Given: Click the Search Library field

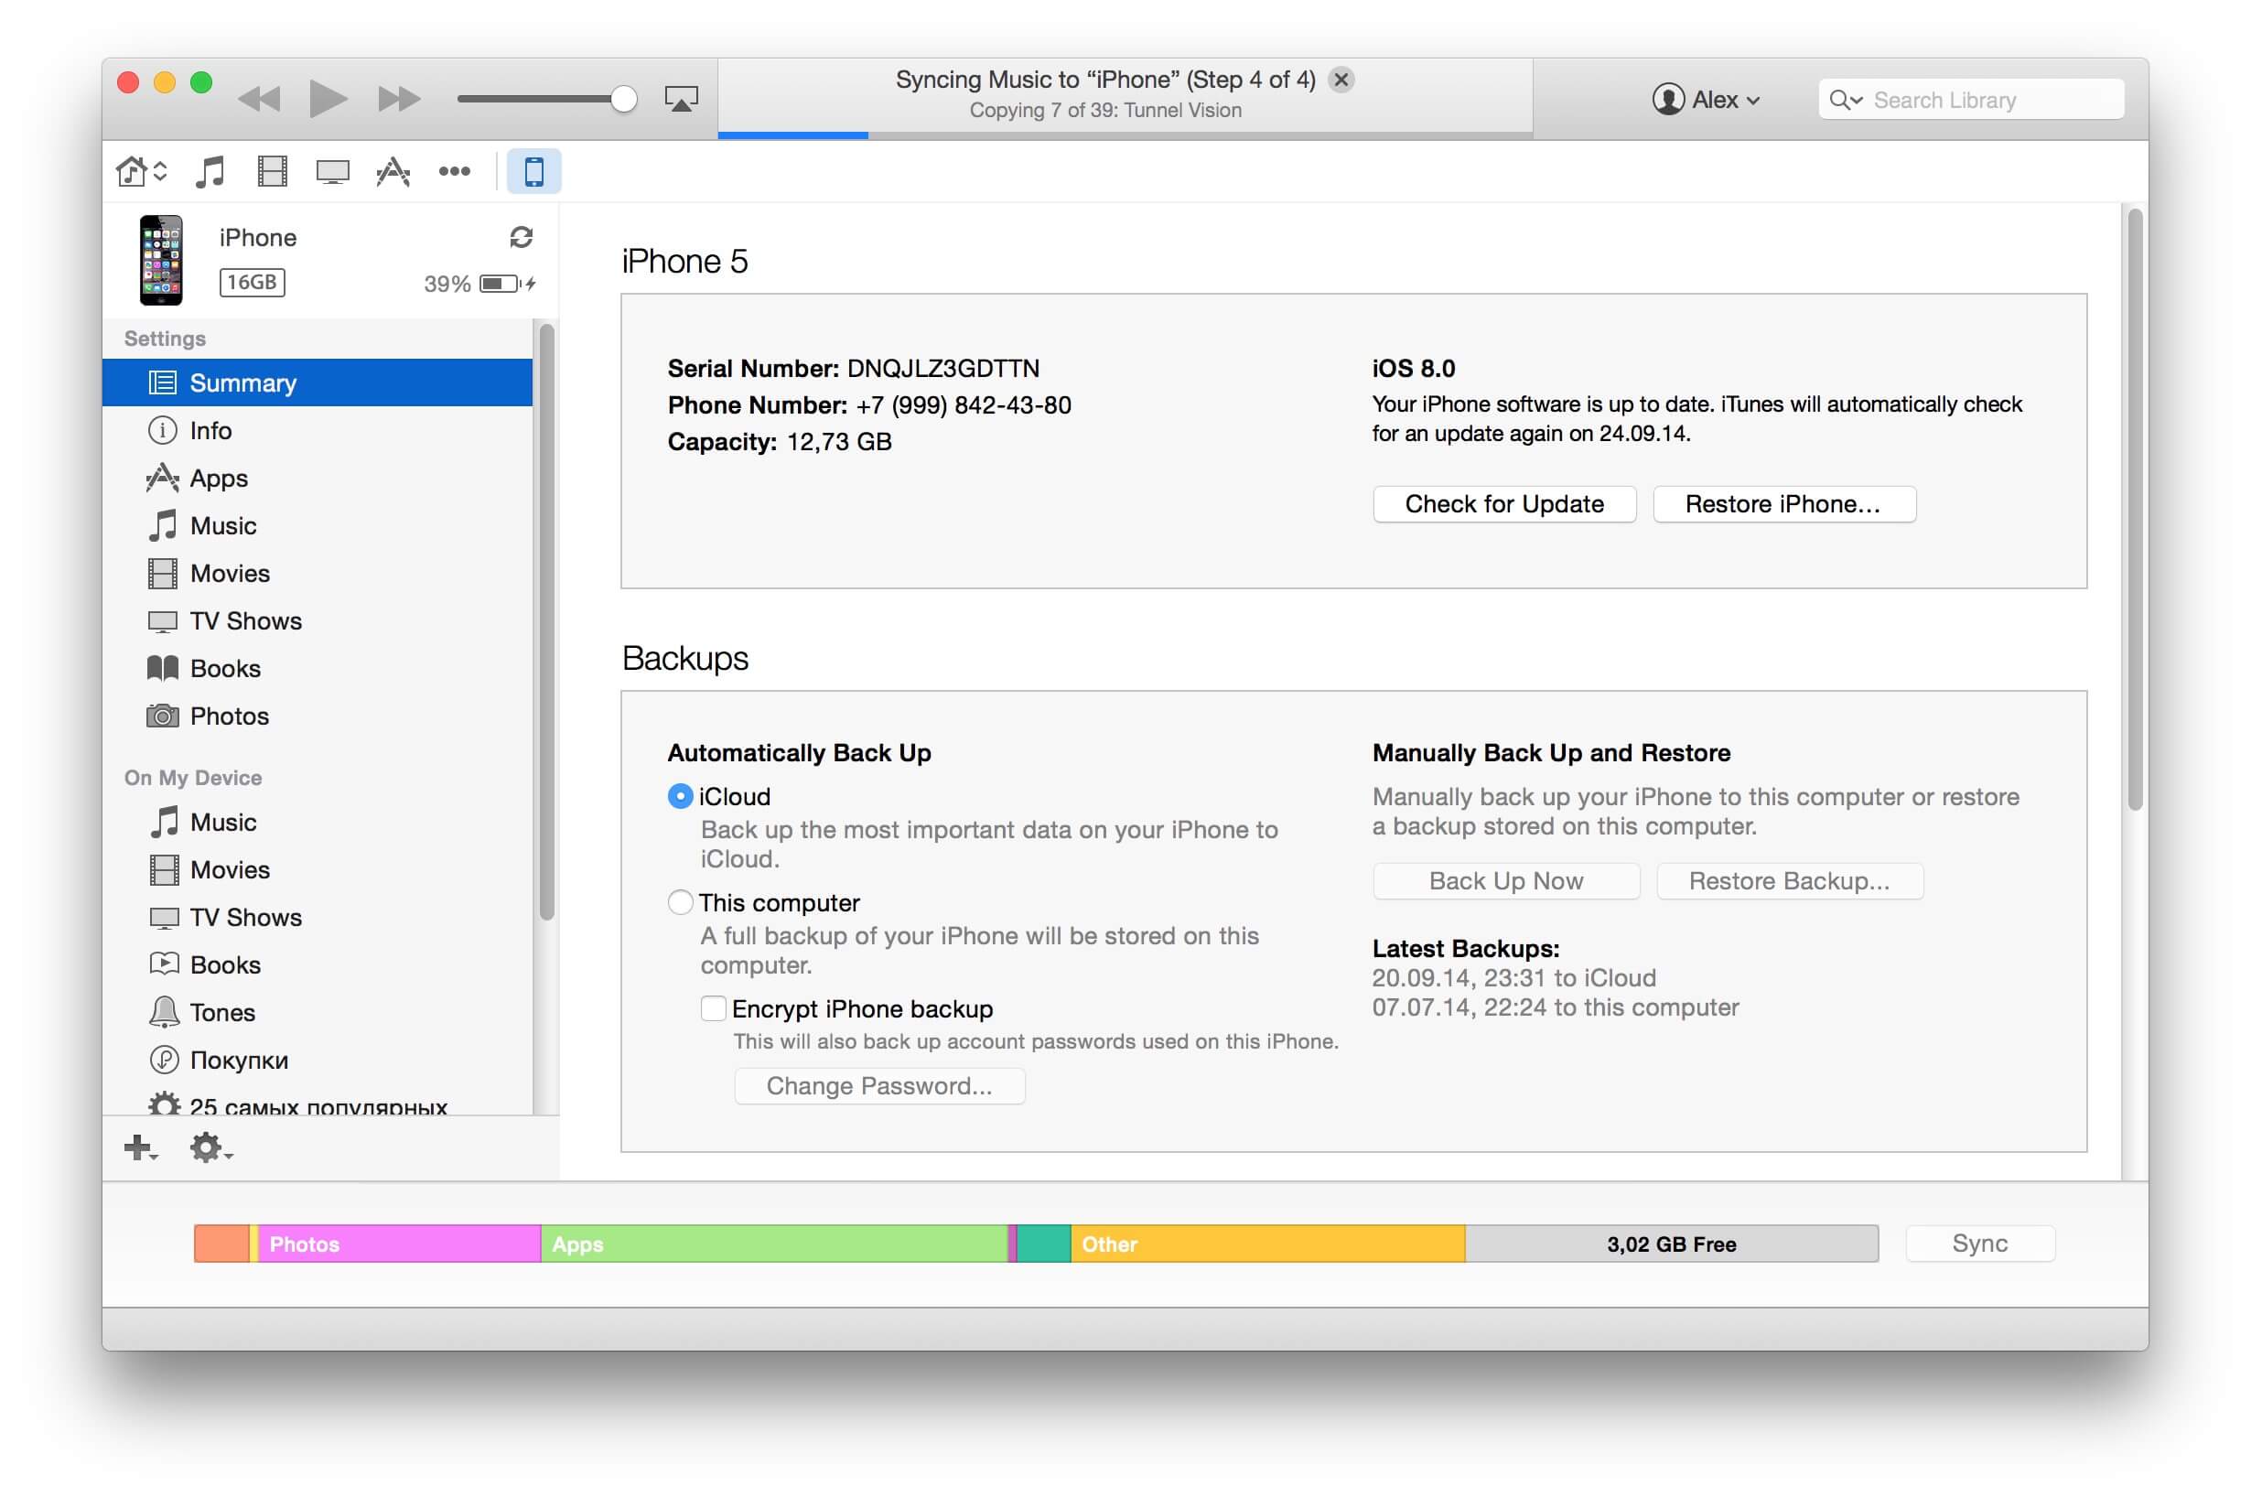Looking at the screenshot, I should click(x=1970, y=100).
